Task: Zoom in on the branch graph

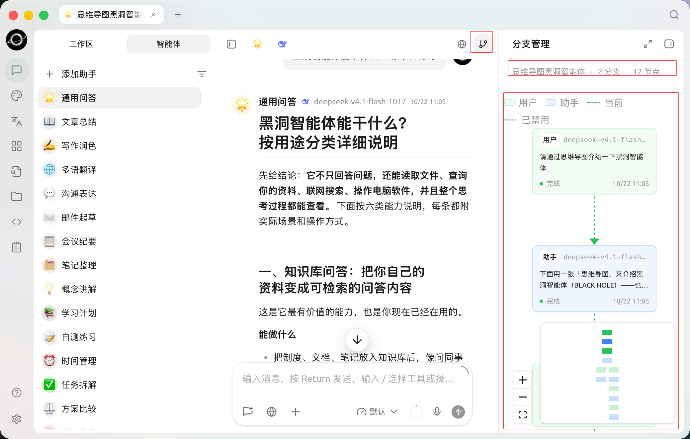Action: [x=523, y=380]
